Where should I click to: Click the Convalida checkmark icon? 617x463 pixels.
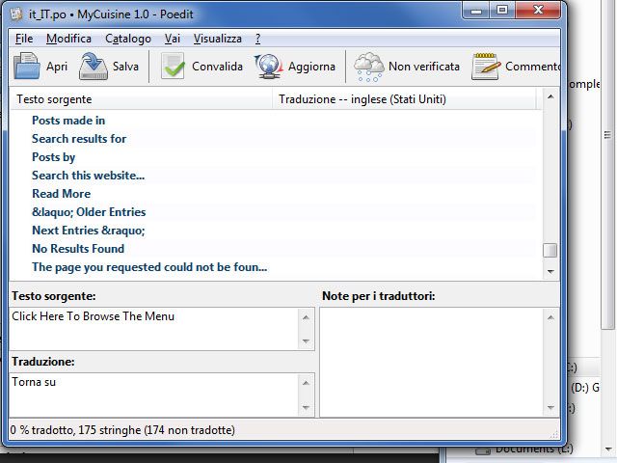click(x=173, y=67)
